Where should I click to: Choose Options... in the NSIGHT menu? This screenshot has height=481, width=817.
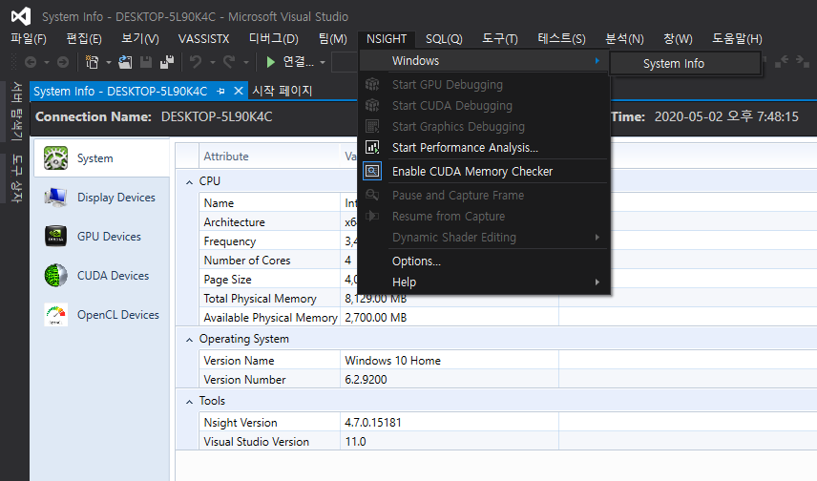484,261
